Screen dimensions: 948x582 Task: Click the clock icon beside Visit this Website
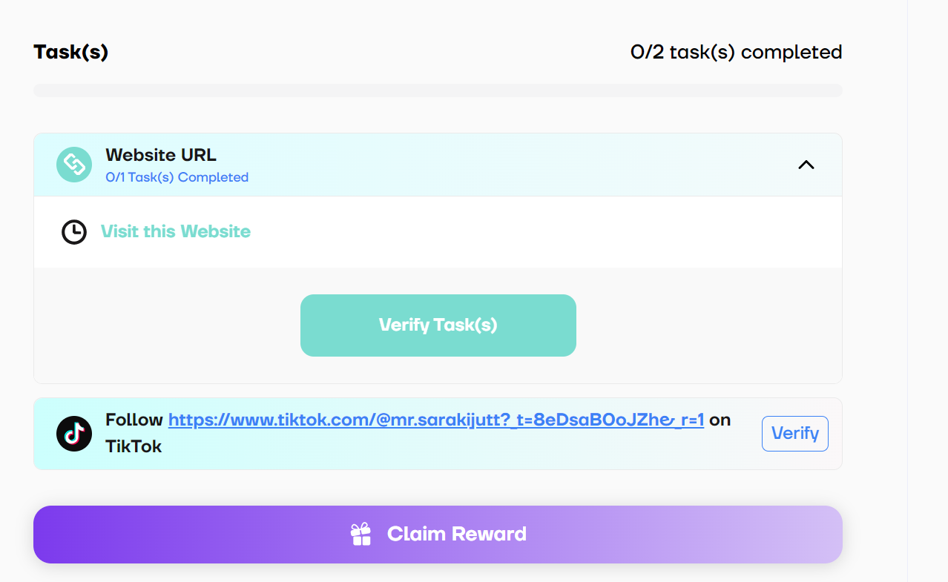(x=73, y=232)
